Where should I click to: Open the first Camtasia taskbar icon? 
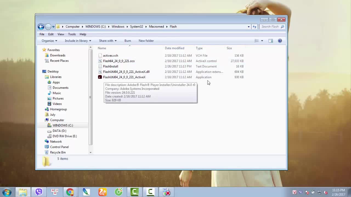tap(134, 192)
